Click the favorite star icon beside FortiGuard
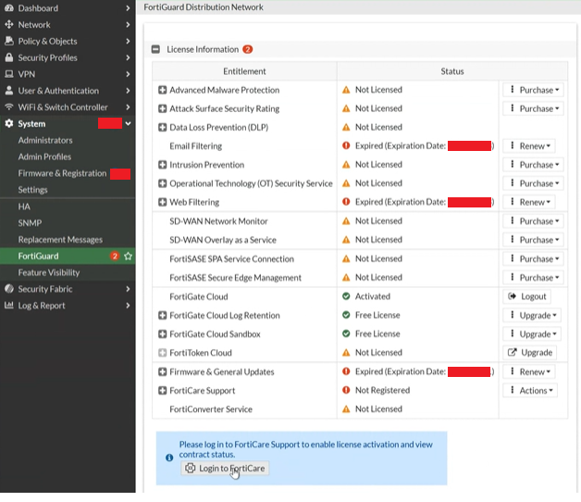 [128, 256]
